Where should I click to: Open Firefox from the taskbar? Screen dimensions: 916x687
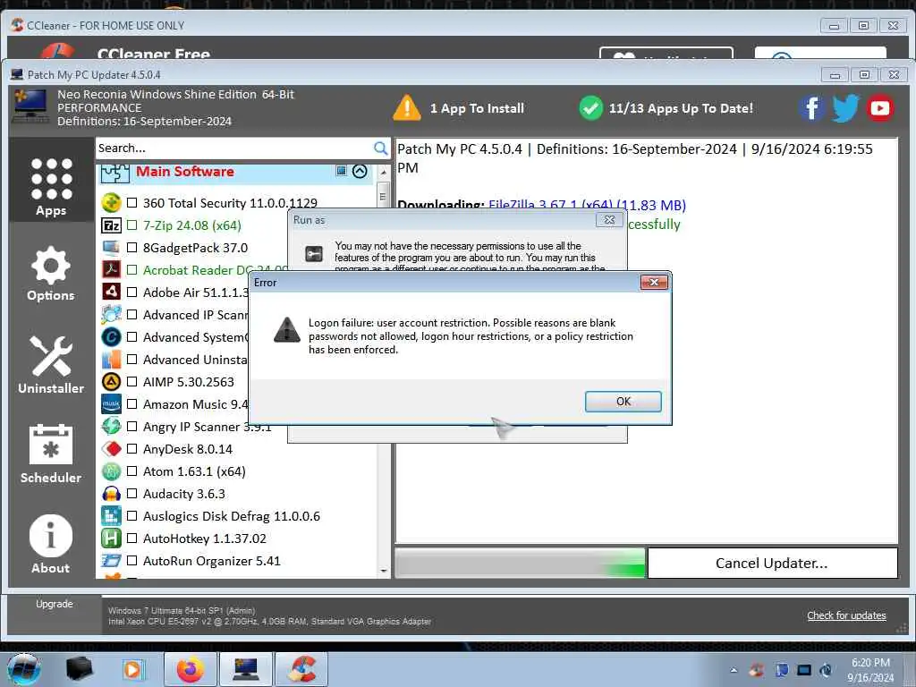click(x=191, y=669)
